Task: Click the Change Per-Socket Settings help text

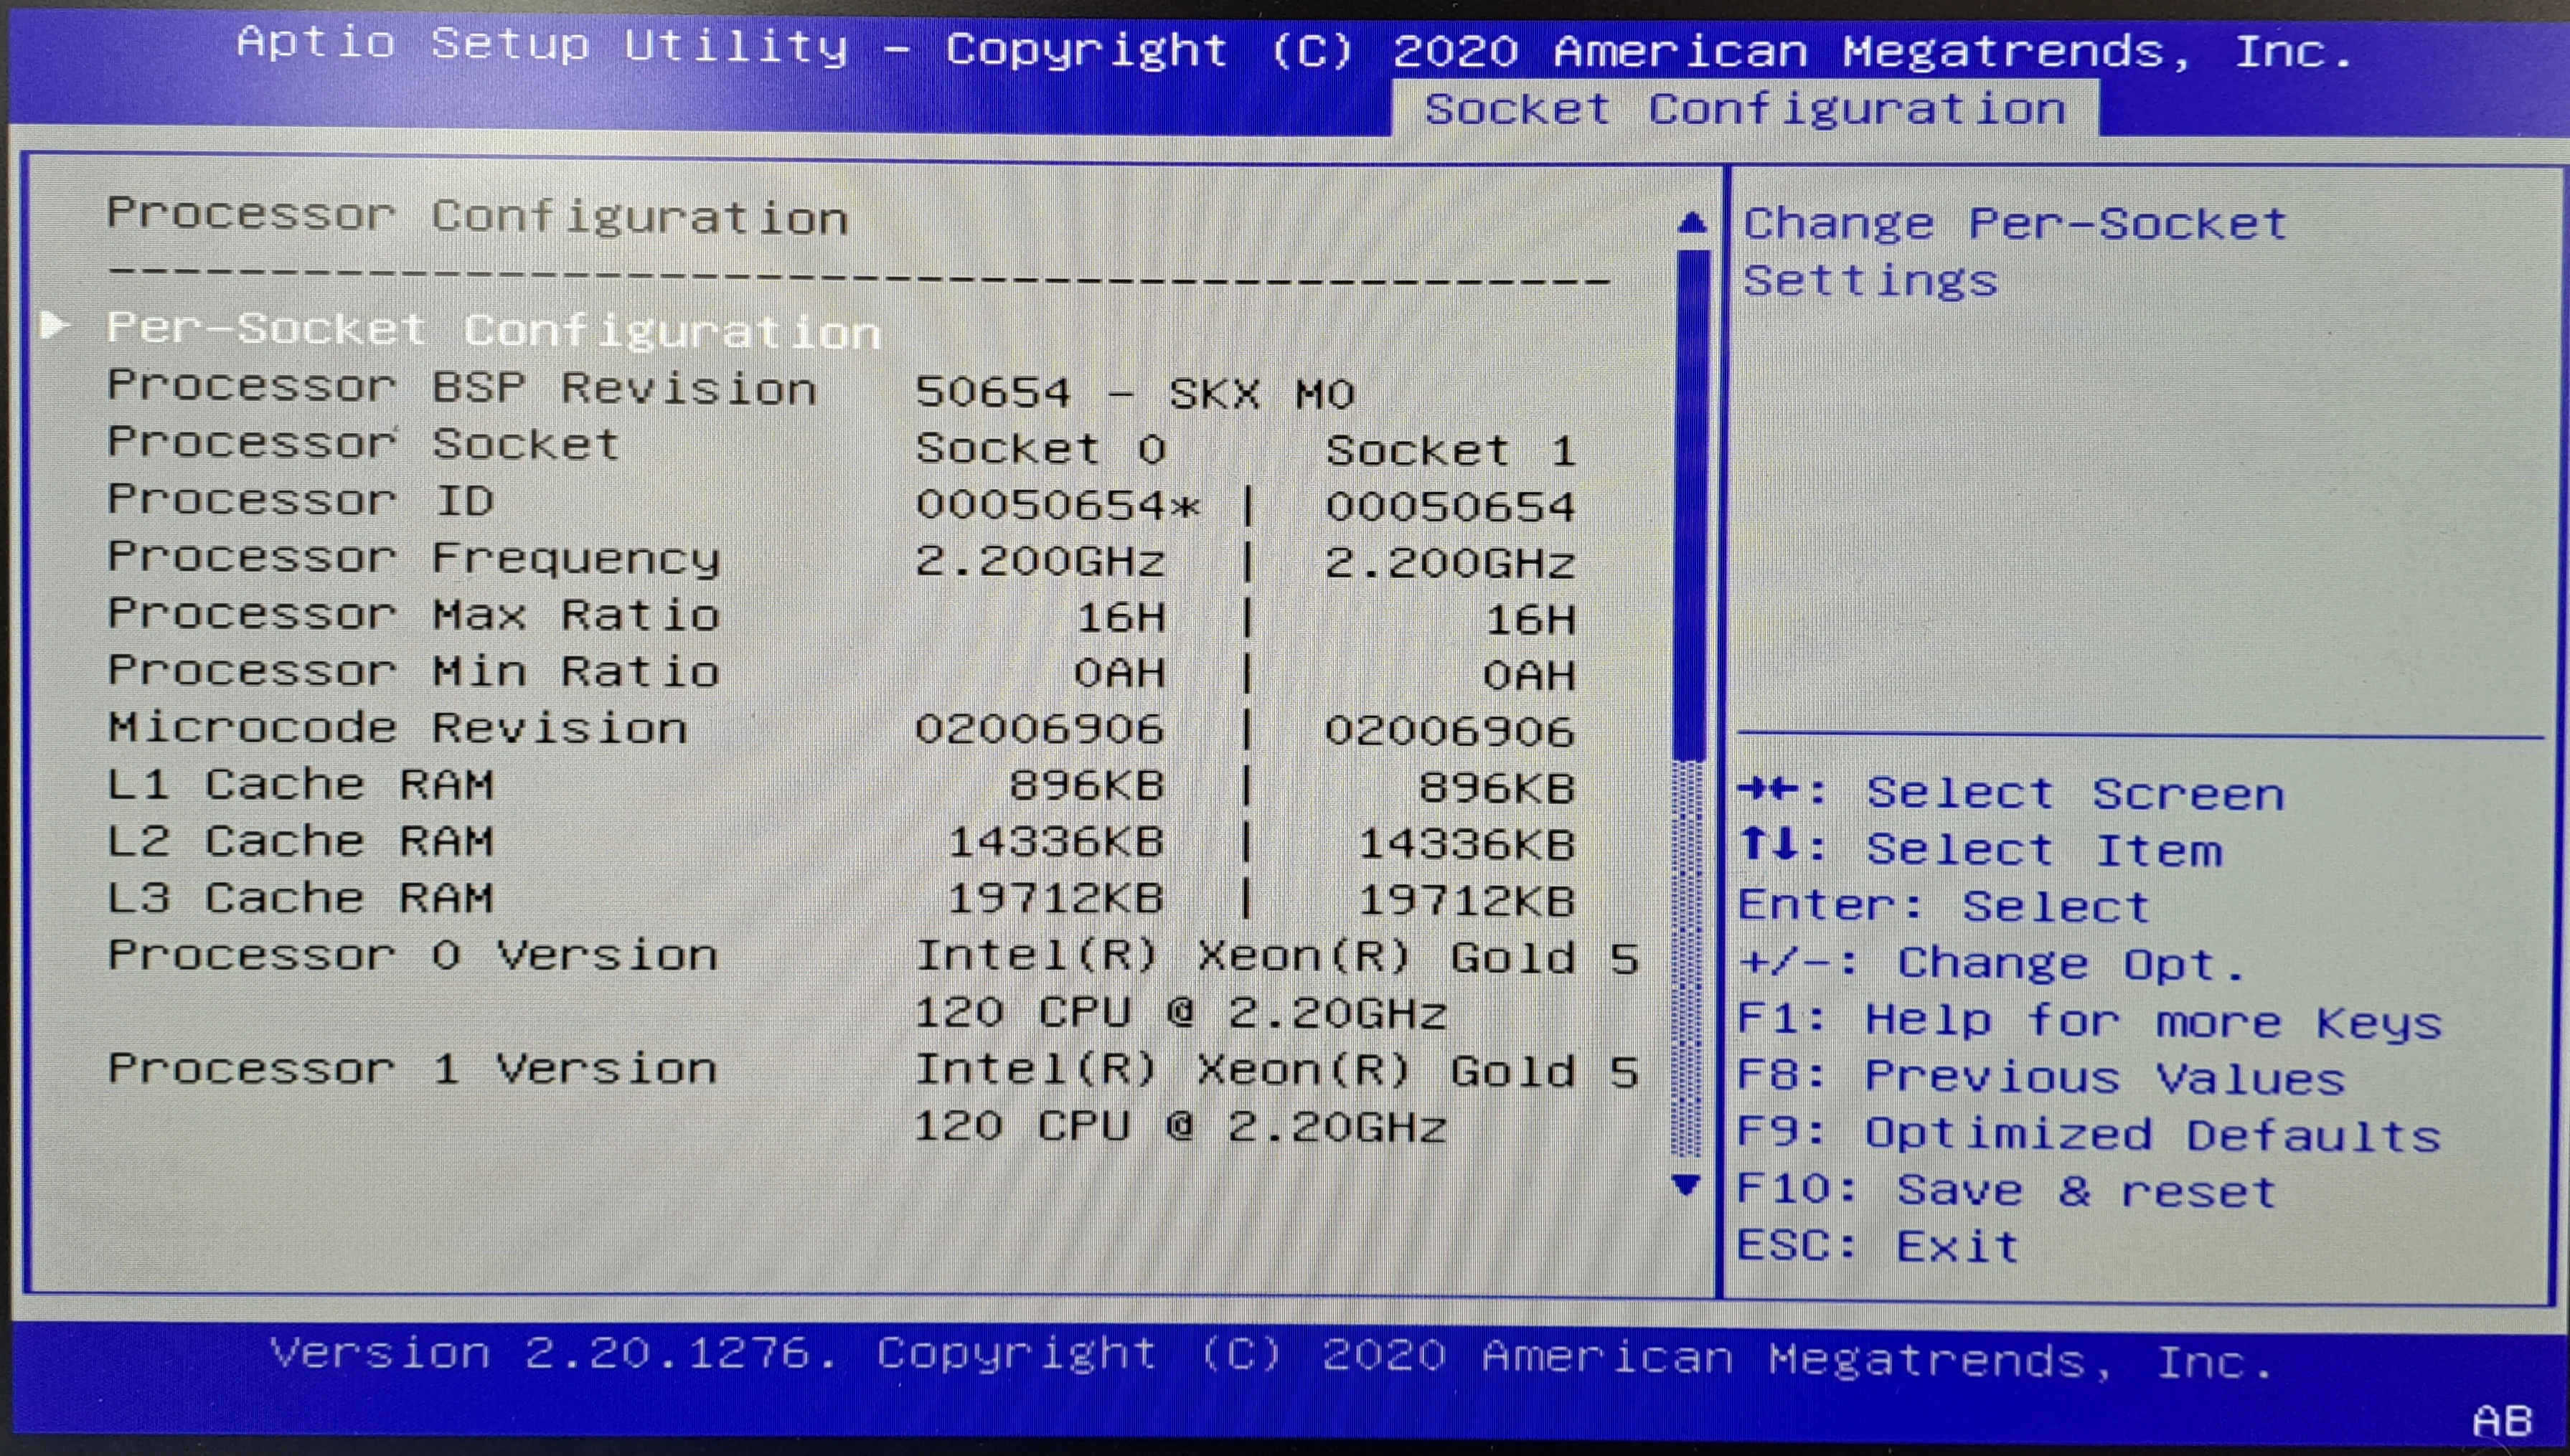Action: pos(2015,252)
